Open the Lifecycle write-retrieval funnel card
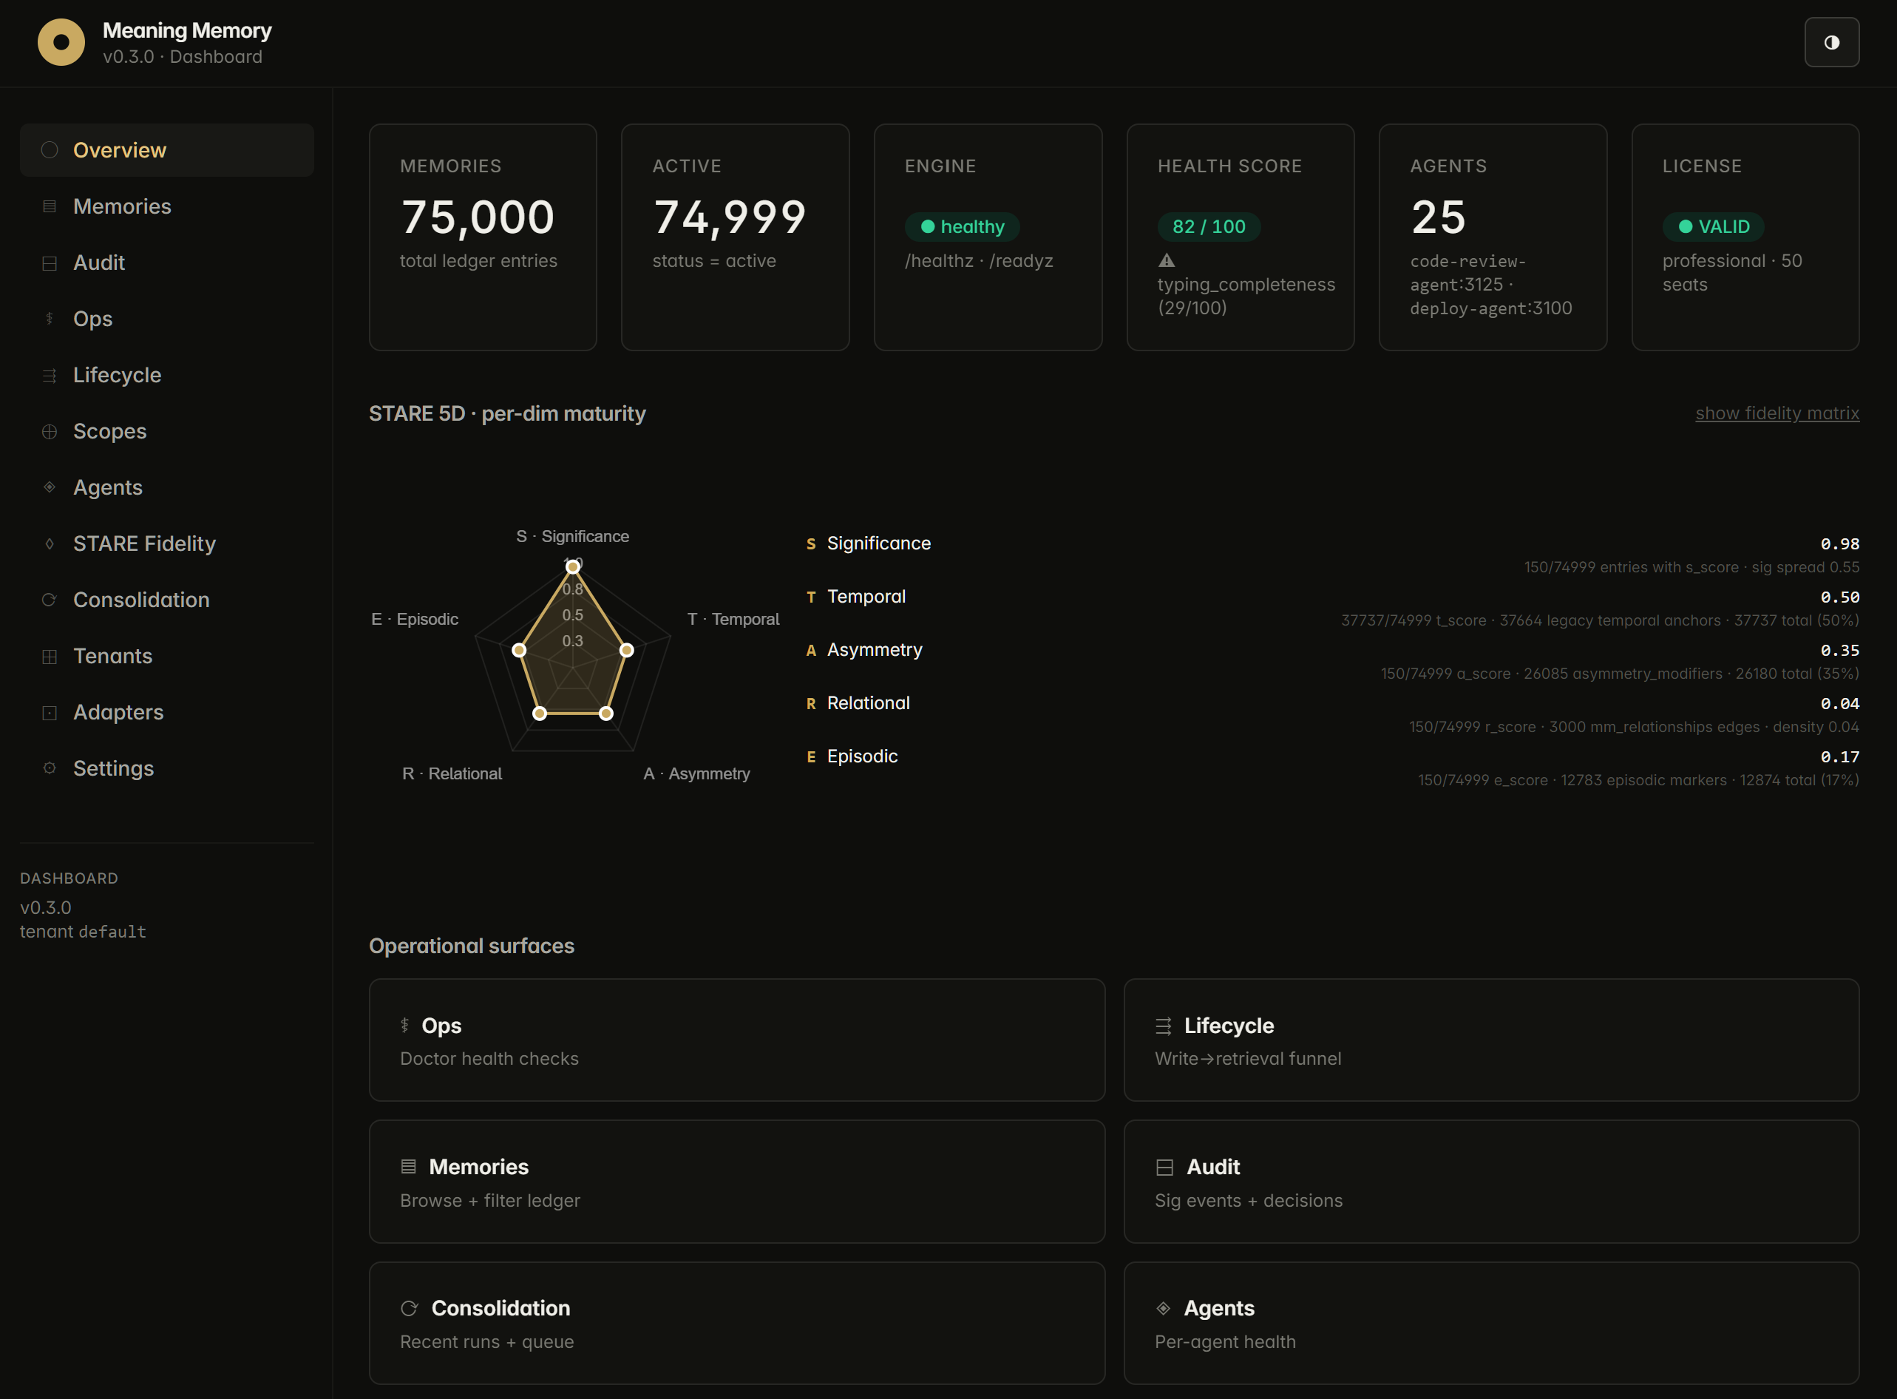 point(1490,1040)
